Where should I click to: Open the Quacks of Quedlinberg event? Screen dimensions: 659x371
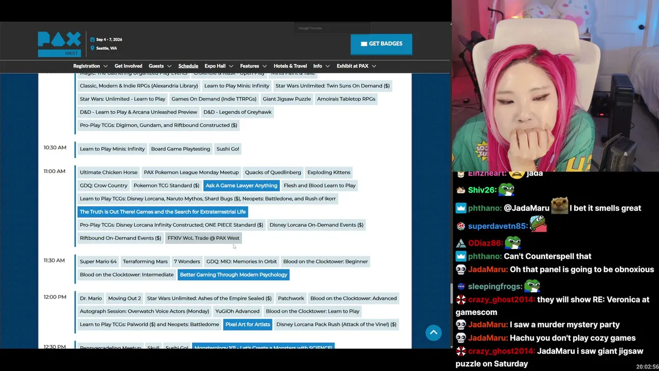click(273, 172)
